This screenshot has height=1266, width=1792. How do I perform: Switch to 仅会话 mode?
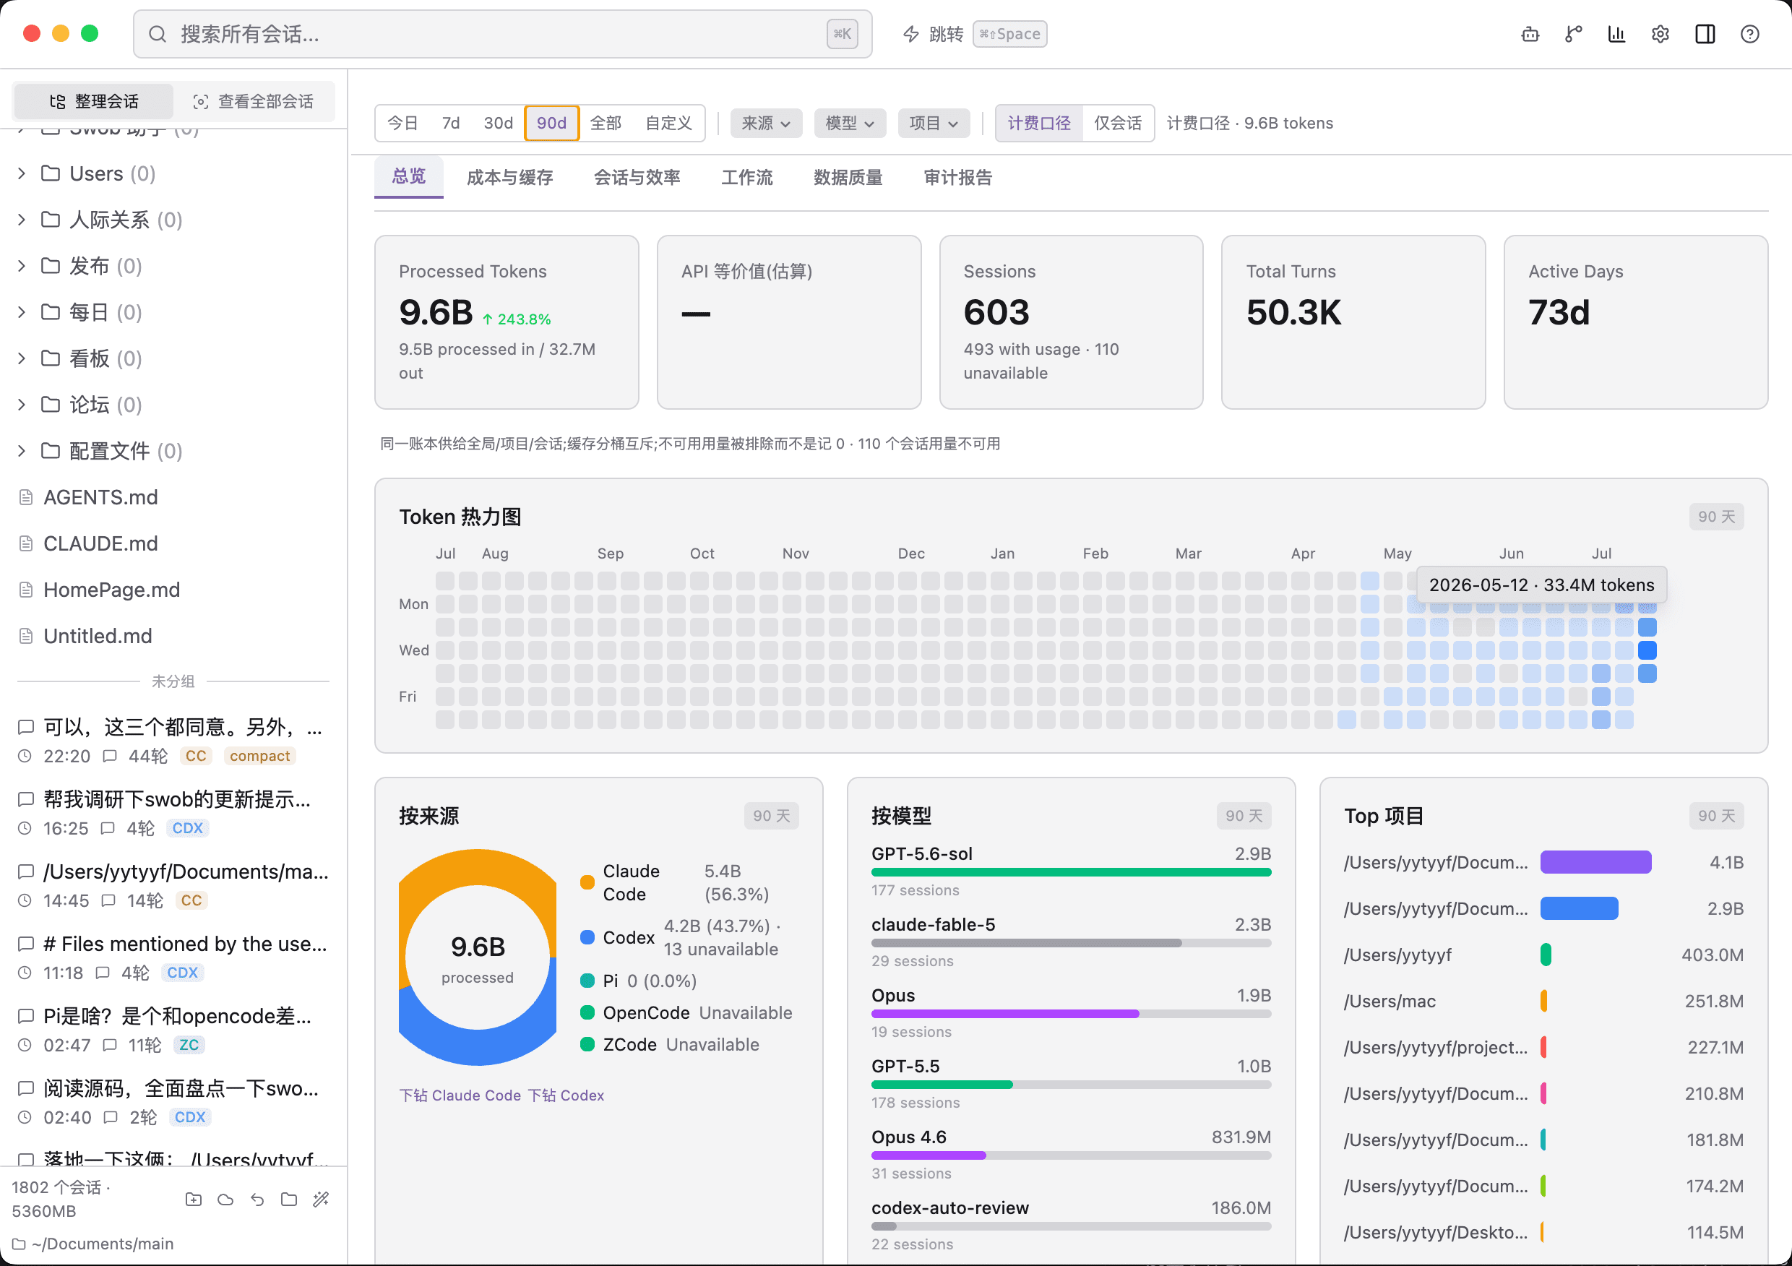1118,124
